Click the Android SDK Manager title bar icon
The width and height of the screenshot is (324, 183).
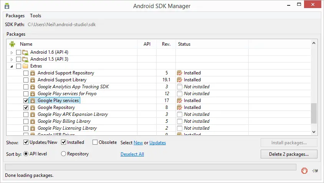coord(7,6)
